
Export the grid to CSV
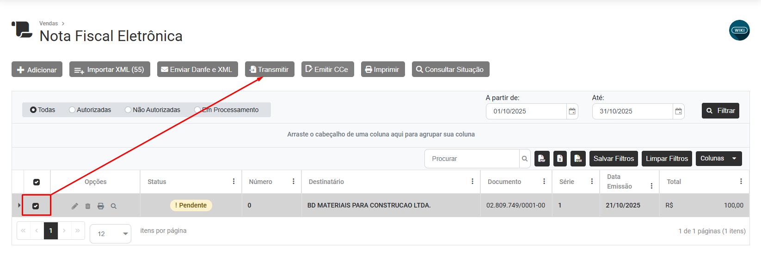pyautogui.click(x=578, y=159)
